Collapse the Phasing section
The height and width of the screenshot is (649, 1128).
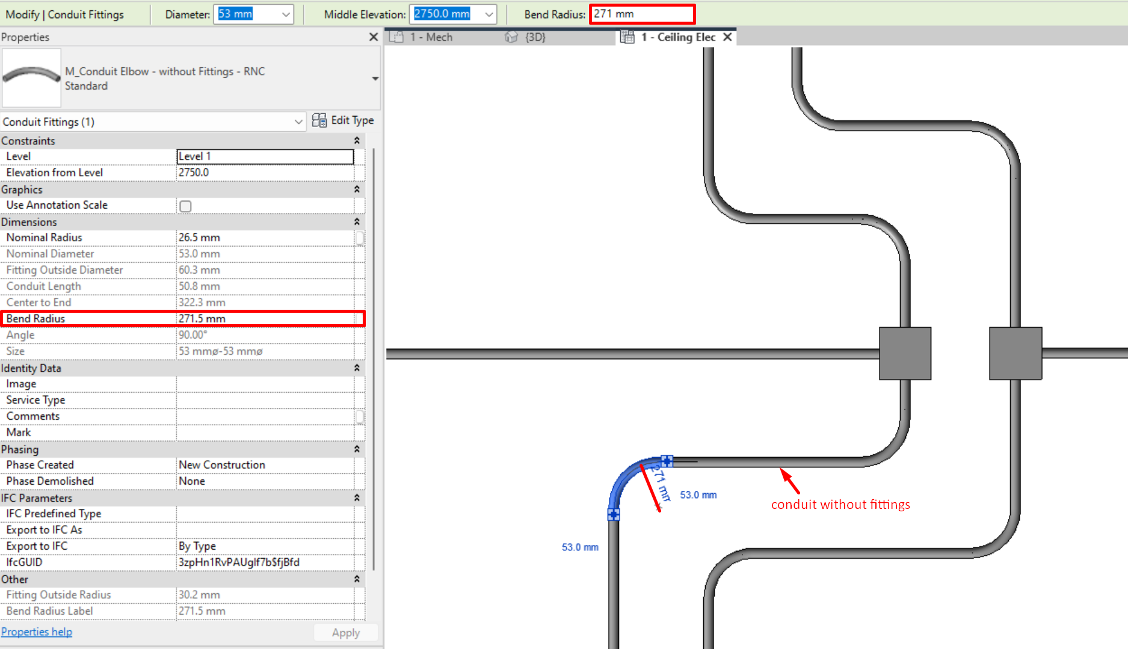tap(357, 449)
